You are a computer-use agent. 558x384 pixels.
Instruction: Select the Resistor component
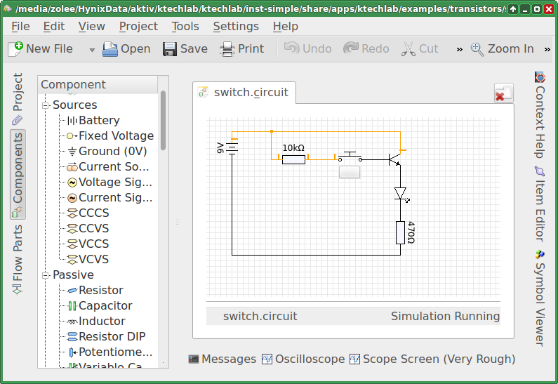(x=95, y=290)
